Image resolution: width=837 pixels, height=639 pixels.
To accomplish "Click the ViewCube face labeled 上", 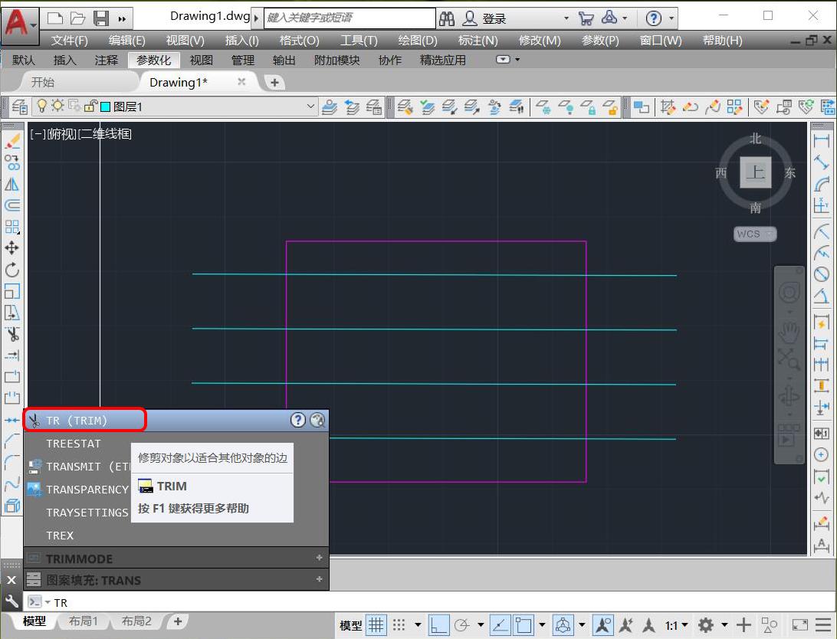I will 755,172.
